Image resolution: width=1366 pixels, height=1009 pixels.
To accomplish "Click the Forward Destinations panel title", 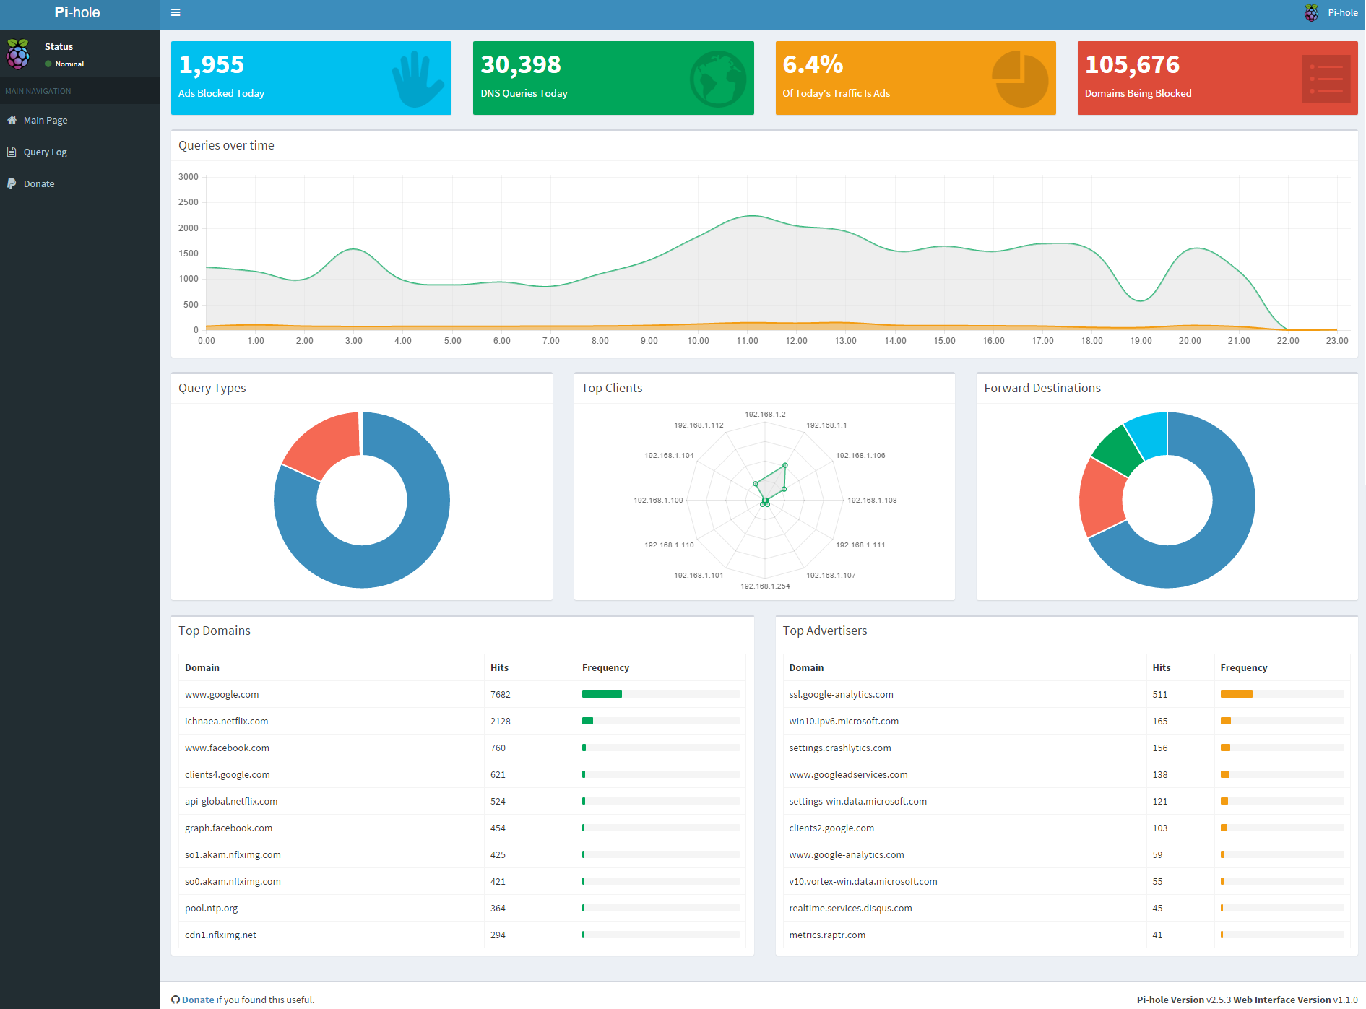I will click(x=1042, y=388).
